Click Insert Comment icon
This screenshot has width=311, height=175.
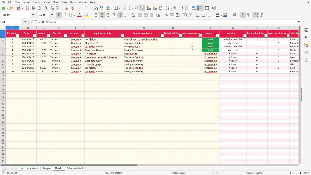[181, 8]
